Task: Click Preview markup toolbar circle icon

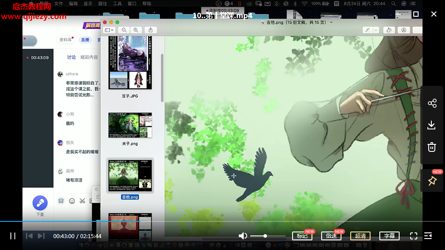Action: (404, 30)
